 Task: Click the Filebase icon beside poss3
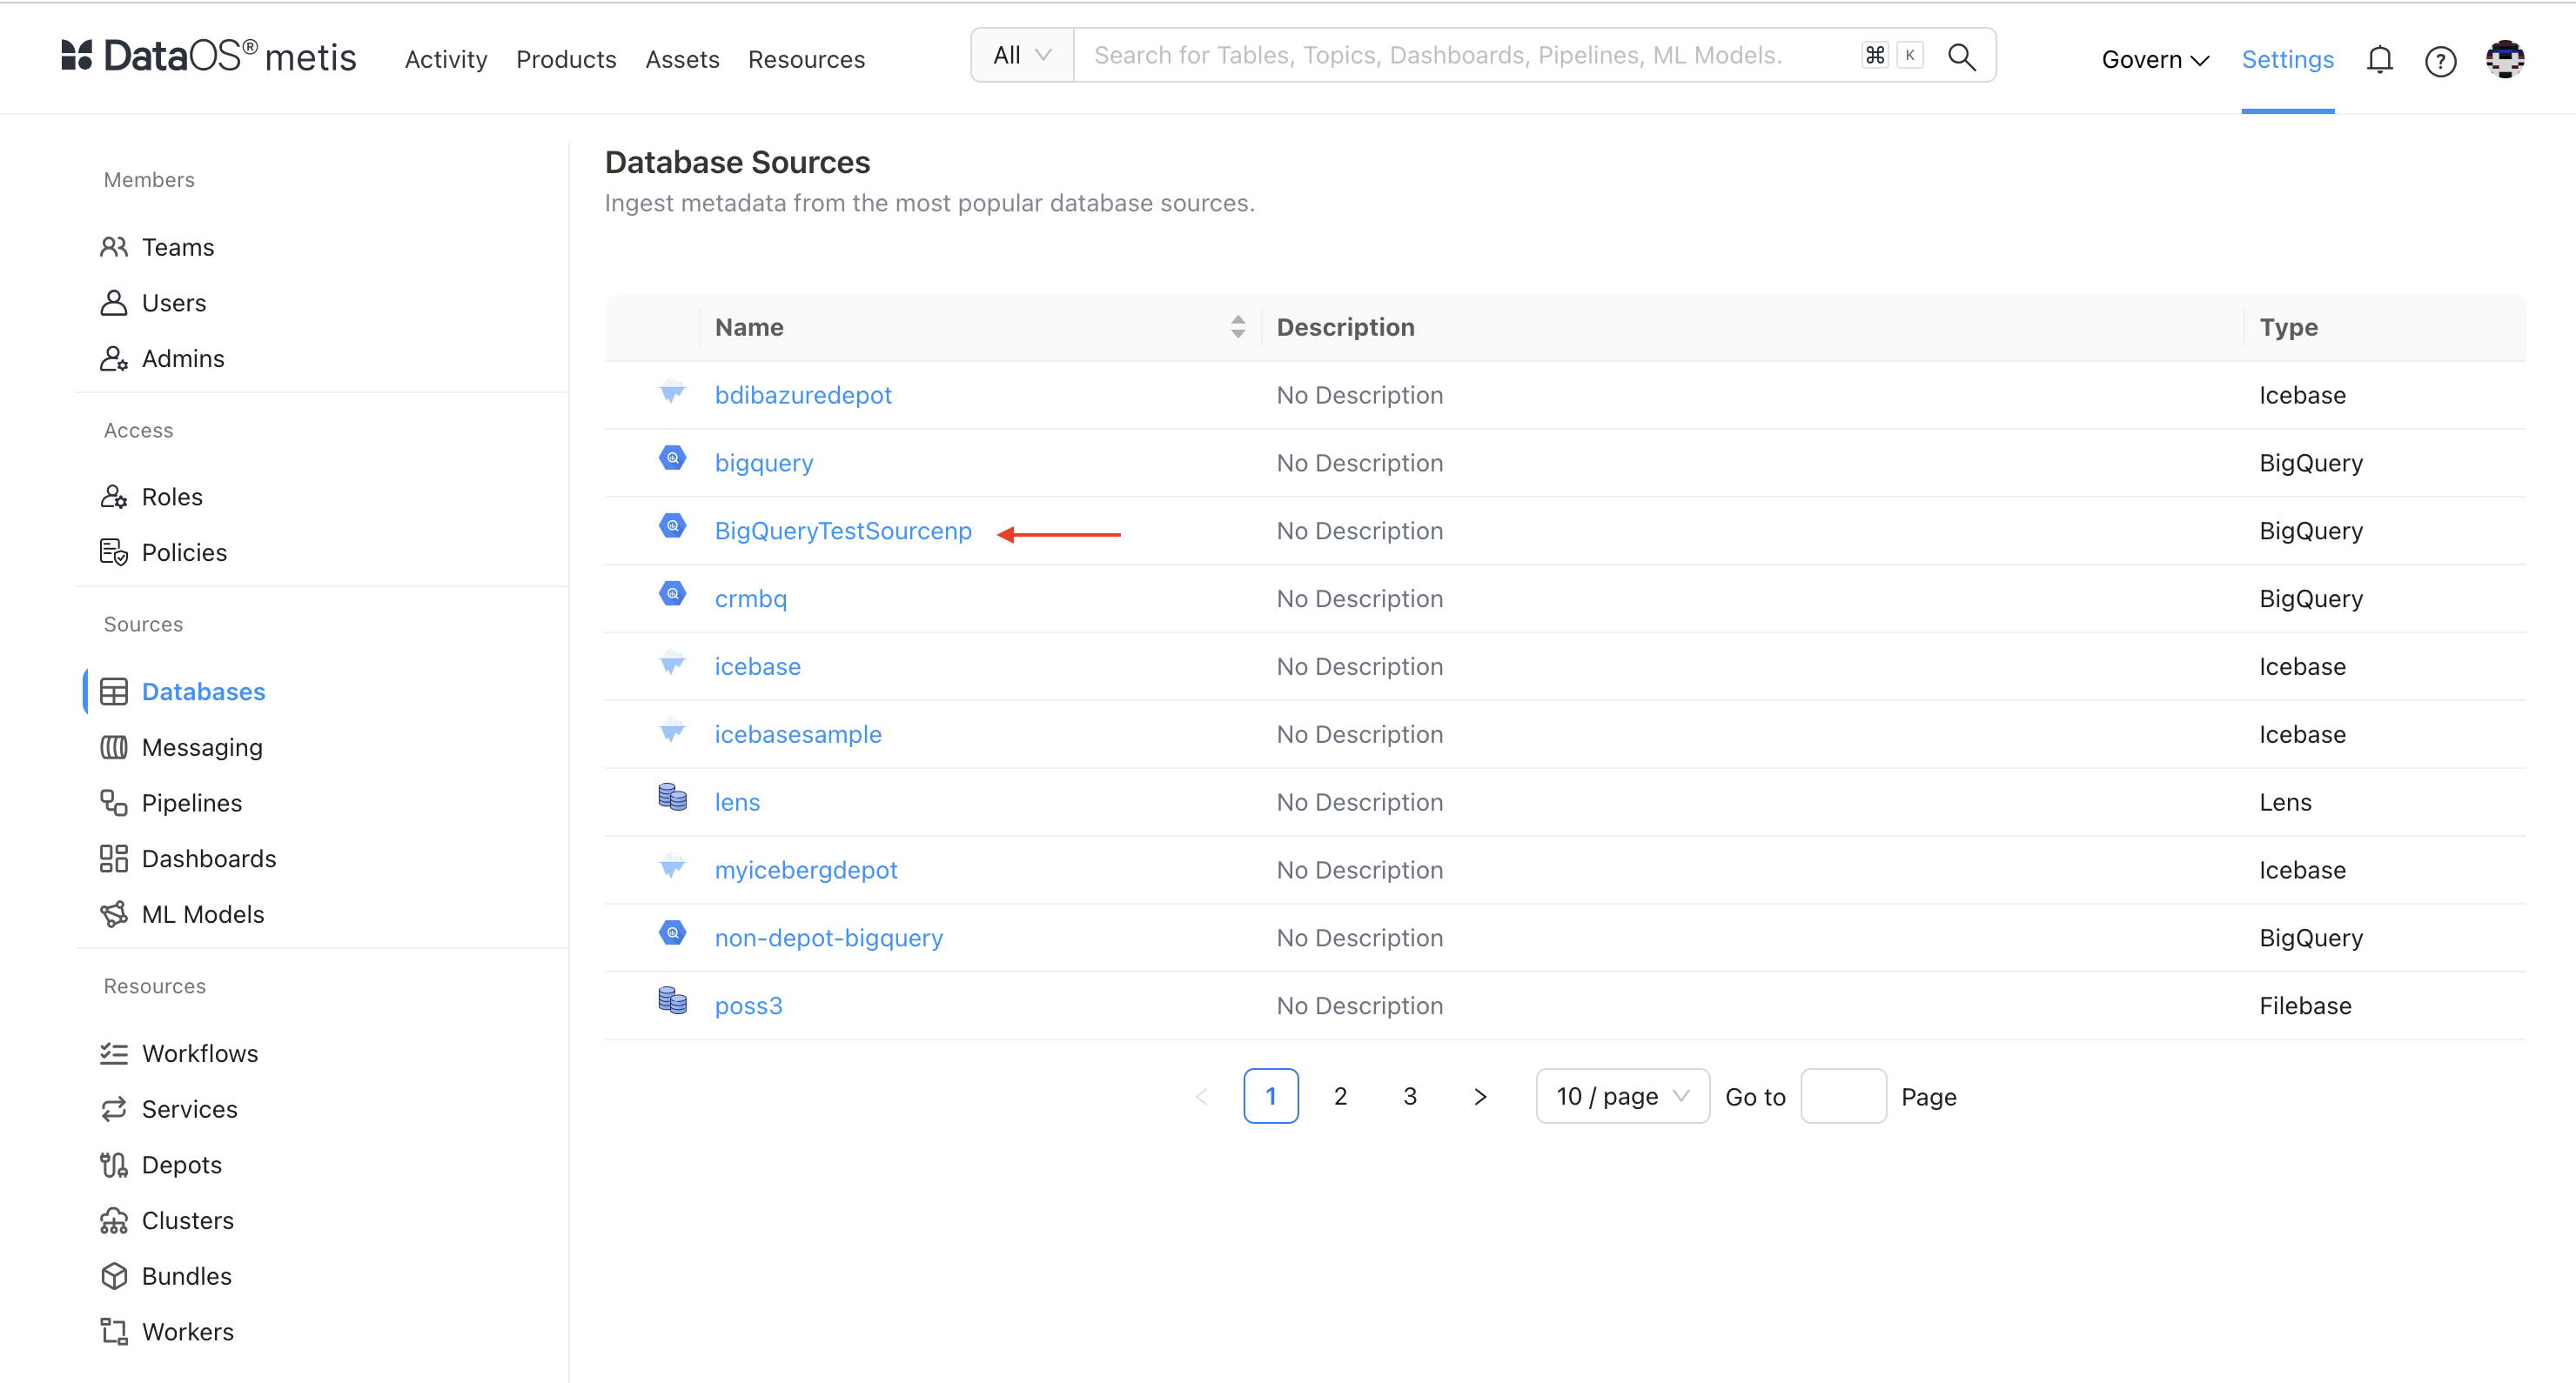[672, 1001]
